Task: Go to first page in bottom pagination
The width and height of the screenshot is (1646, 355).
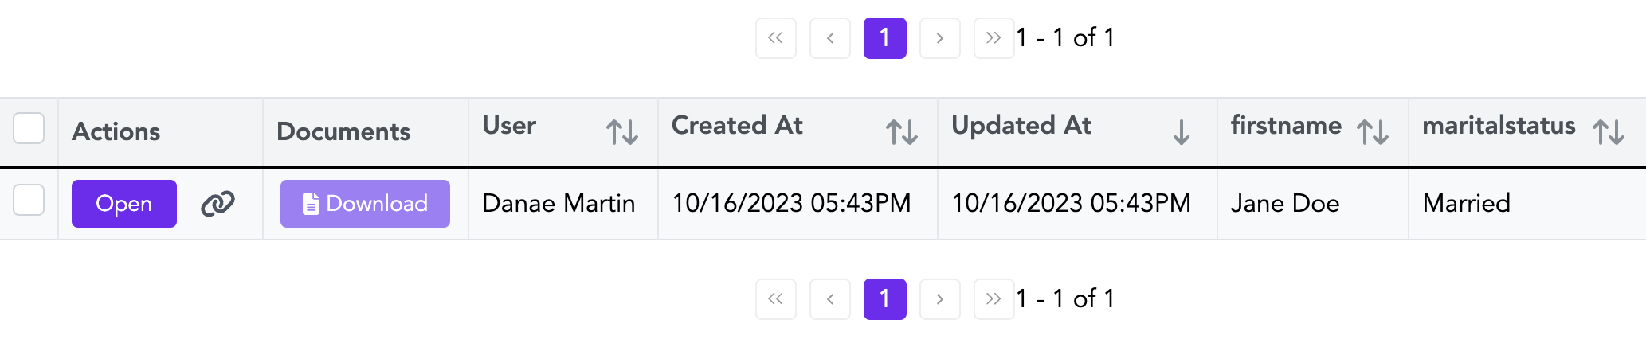Action: (x=775, y=299)
